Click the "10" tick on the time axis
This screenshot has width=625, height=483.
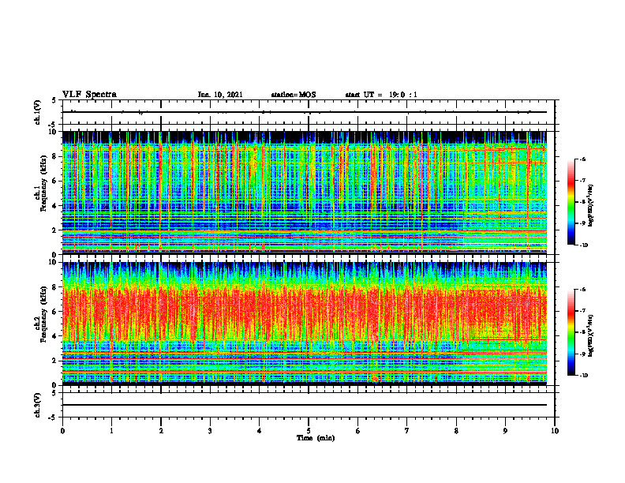(555, 431)
